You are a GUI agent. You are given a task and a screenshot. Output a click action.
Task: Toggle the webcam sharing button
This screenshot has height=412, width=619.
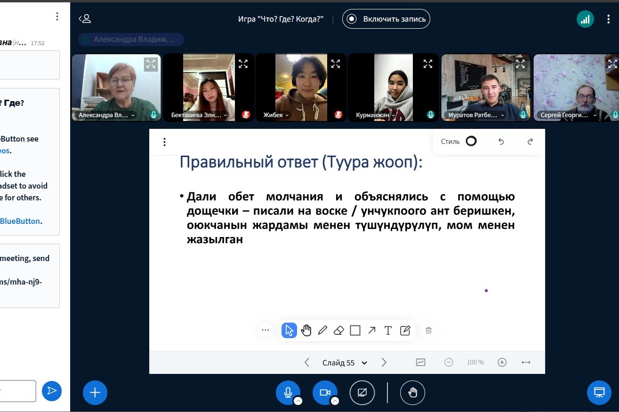tap(325, 392)
